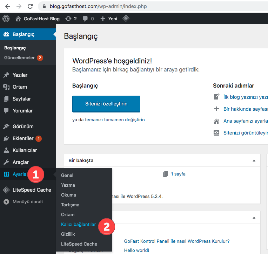Click the plus icon beside Yeni
Viewport: 268px width, 254px height.
(103, 19)
